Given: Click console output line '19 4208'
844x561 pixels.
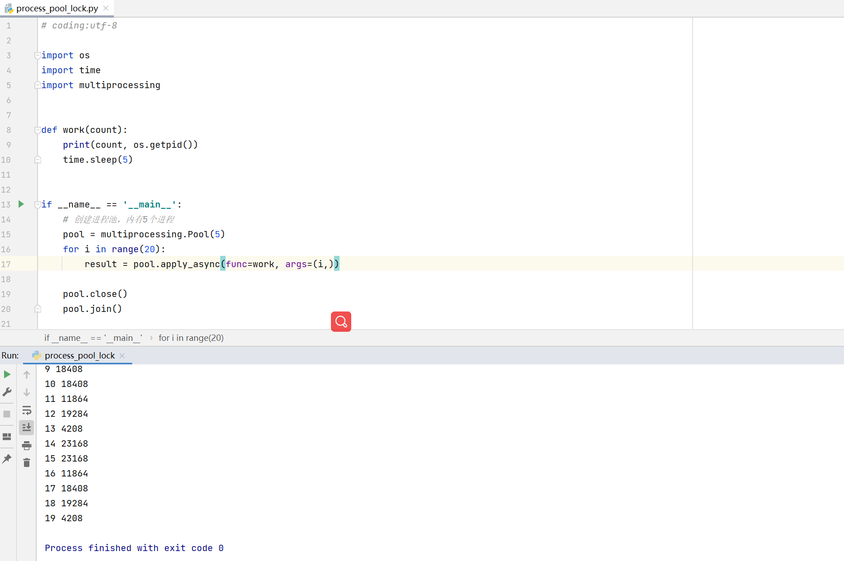Looking at the screenshot, I should coord(64,518).
